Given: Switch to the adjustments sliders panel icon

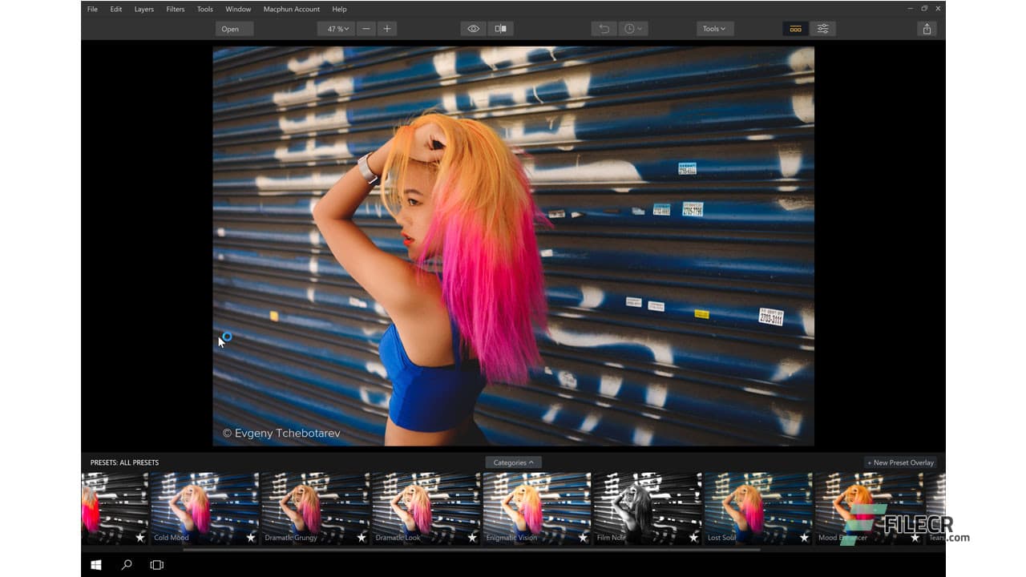Looking at the screenshot, I should (x=823, y=28).
